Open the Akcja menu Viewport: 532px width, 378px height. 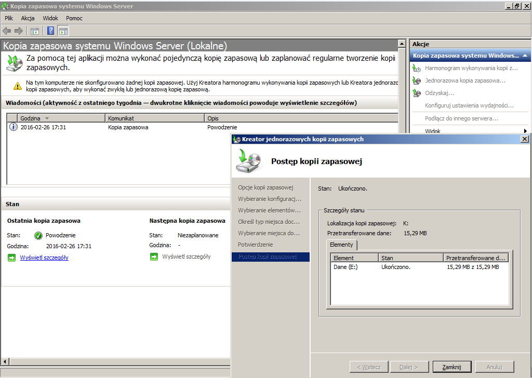[28, 18]
